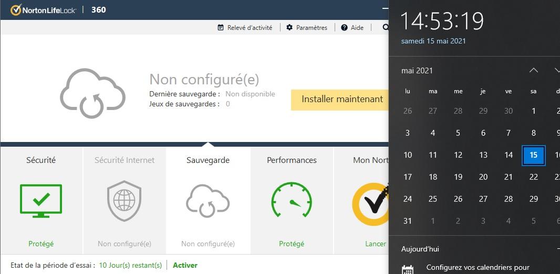
Task: Go to previous month with up chevron
Action: [x=534, y=70]
